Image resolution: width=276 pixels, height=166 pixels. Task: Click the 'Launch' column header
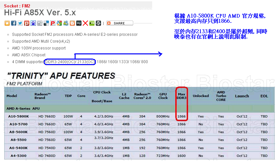click(x=242, y=96)
